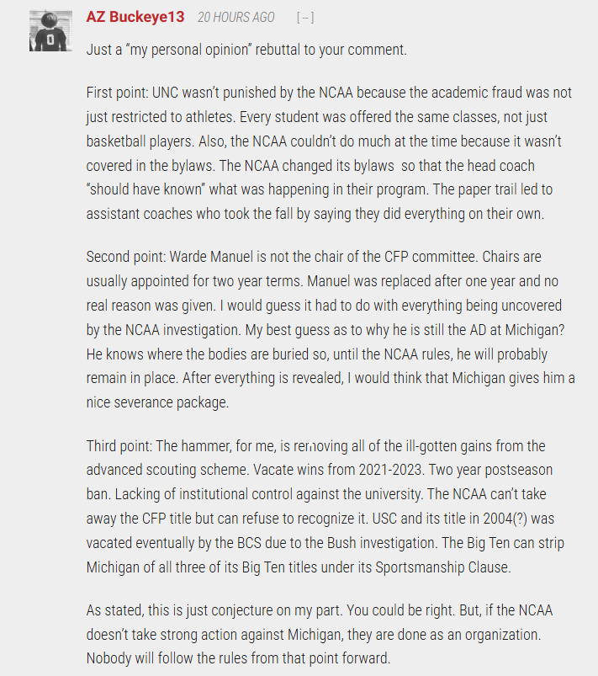The image size is (598, 676).
Task: Click the "20 HOURS AGO" timestamp
Action: click(236, 17)
